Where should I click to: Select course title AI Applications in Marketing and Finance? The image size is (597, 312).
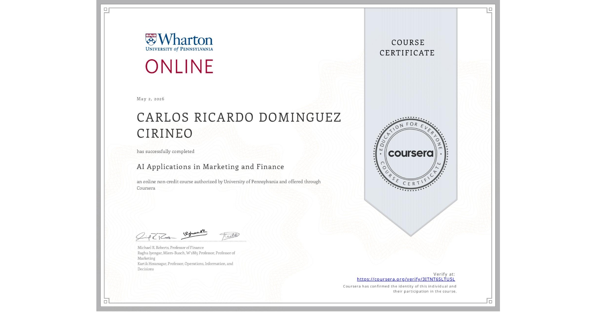click(210, 166)
